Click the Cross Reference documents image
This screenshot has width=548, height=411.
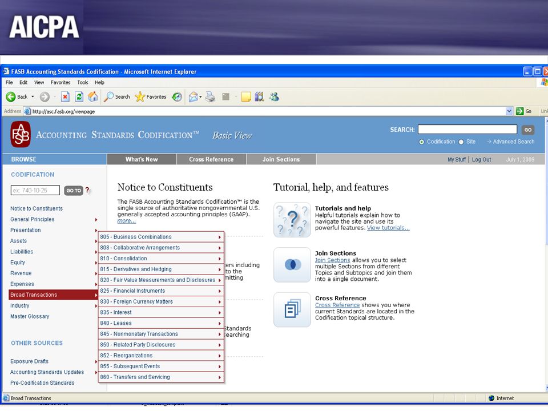coord(292,309)
